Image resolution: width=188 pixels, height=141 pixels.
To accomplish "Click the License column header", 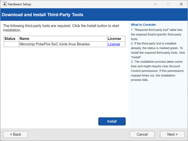I will [114, 39].
